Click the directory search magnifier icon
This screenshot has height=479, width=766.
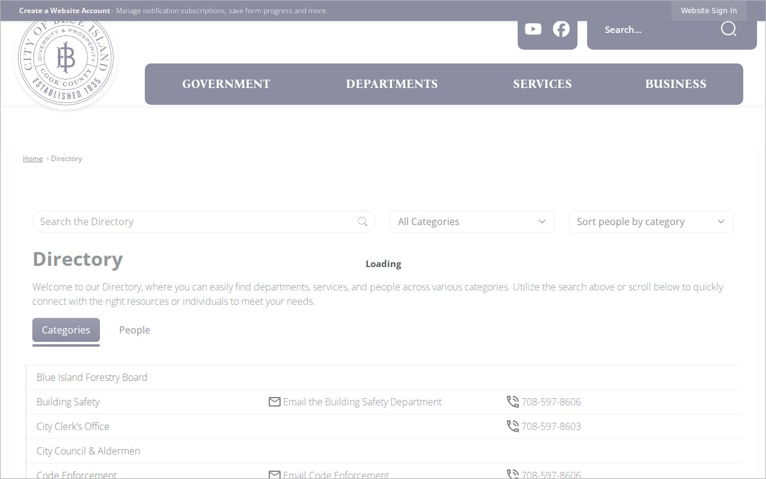362,222
